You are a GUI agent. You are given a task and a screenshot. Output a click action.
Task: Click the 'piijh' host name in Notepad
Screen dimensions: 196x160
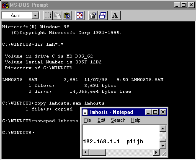135,142
